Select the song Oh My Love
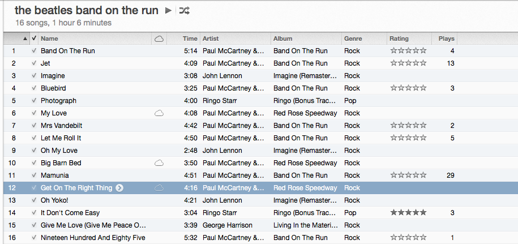The image size is (518, 244). point(59,151)
